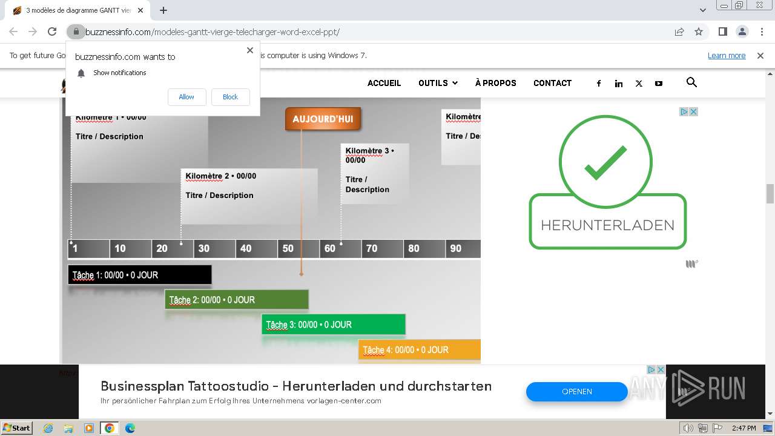775x436 pixels.
Task: Click the Kilomètre 3 milestone box
Action: pos(375,173)
